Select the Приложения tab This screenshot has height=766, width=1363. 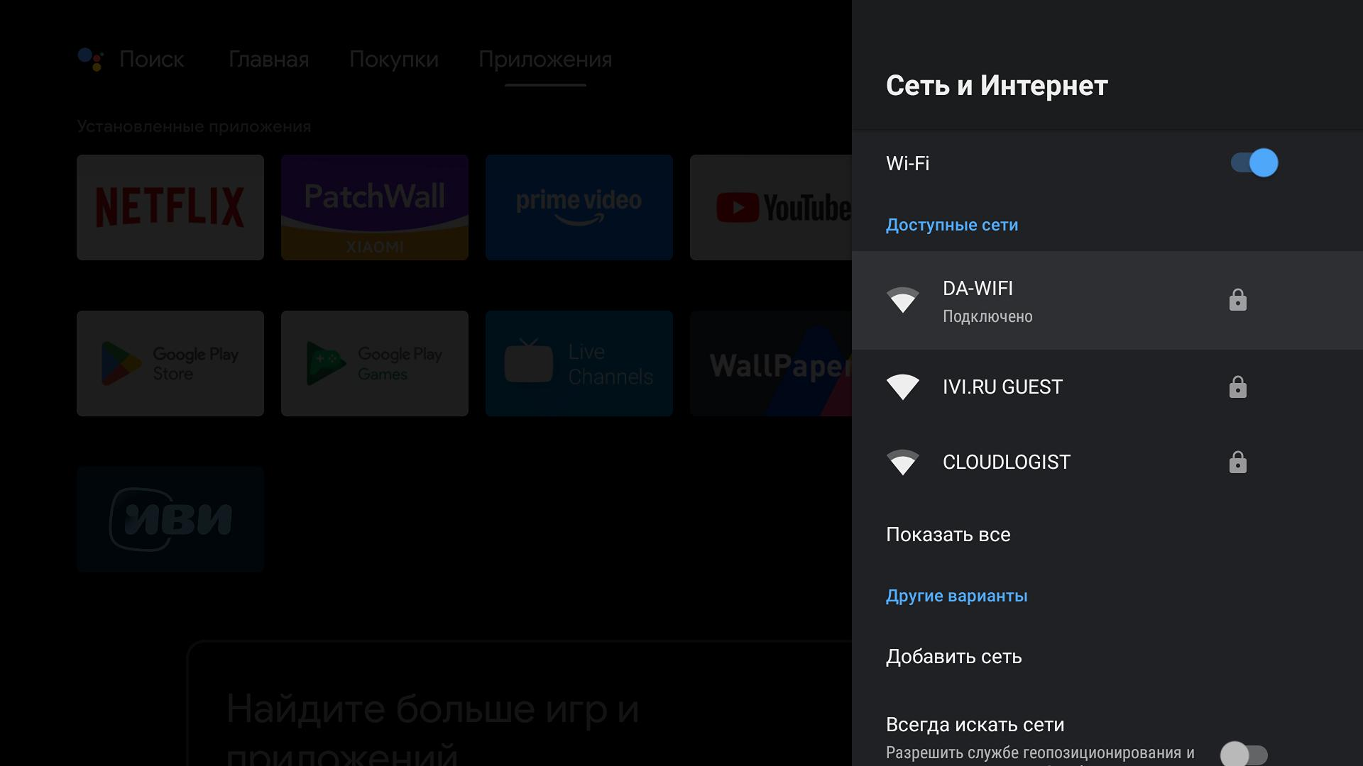click(x=545, y=60)
